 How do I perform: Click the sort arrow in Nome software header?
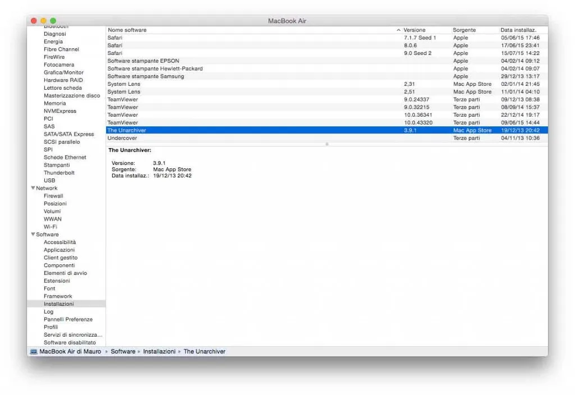click(x=398, y=30)
